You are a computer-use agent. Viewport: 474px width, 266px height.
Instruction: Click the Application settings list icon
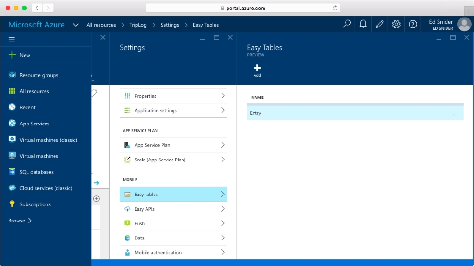(127, 110)
